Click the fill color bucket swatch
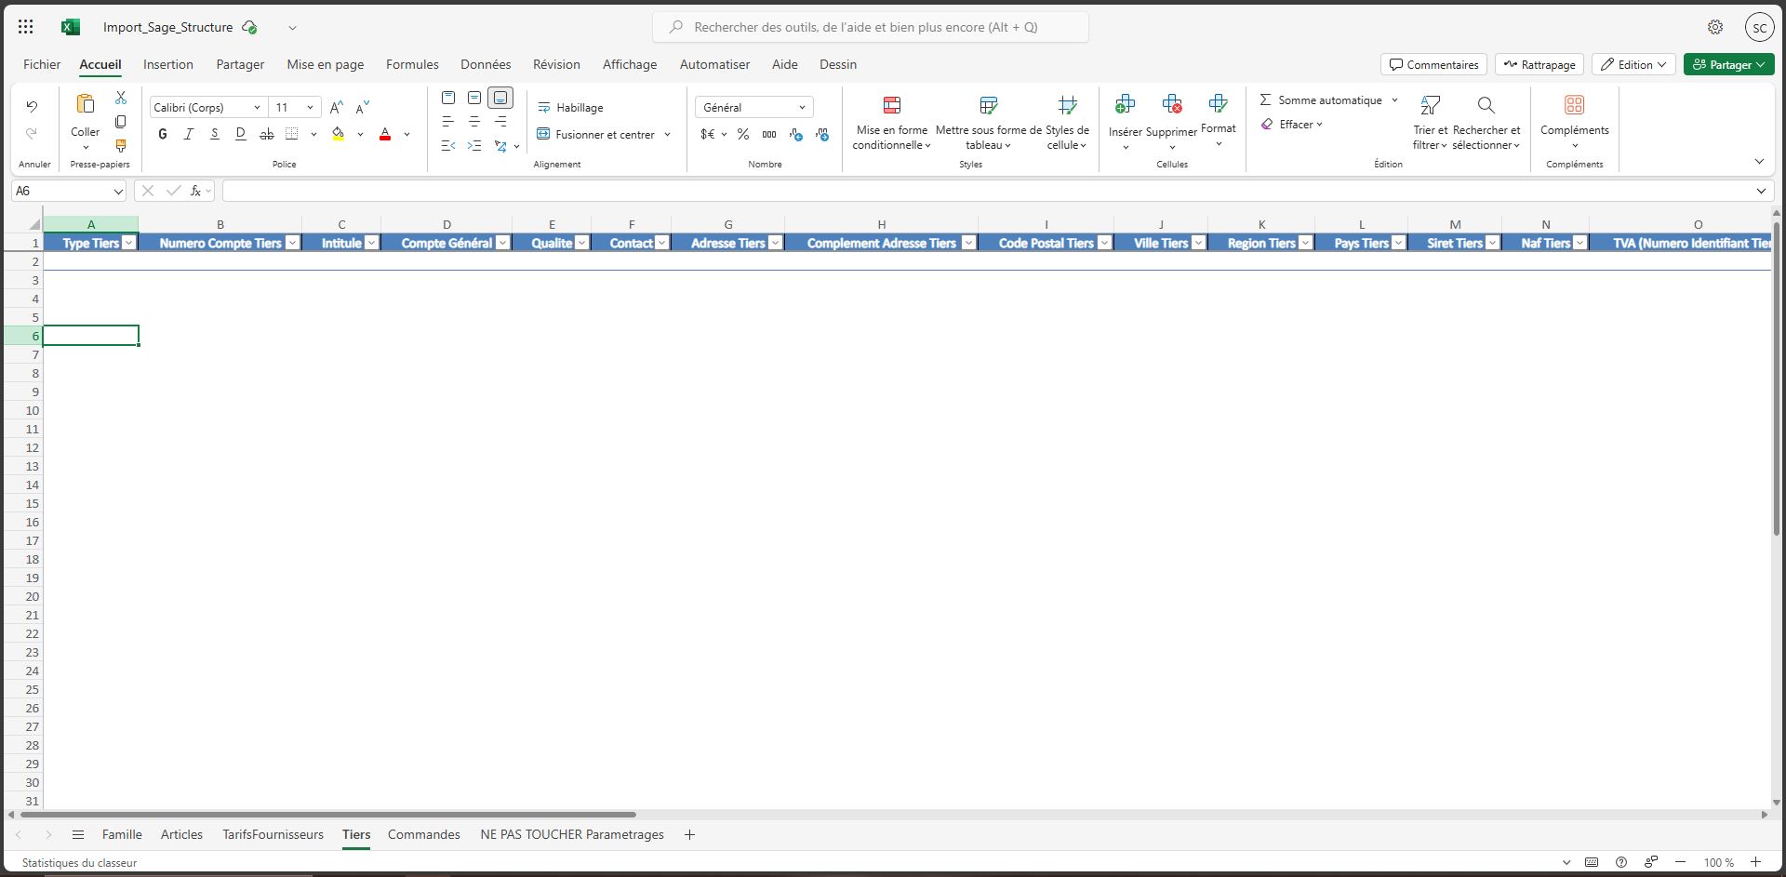This screenshot has height=877, width=1786. pyautogui.click(x=339, y=135)
